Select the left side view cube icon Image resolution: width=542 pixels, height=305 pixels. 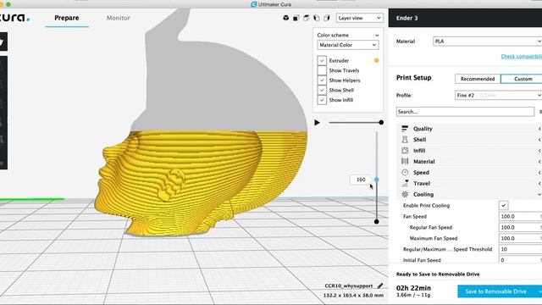click(316, 18)
